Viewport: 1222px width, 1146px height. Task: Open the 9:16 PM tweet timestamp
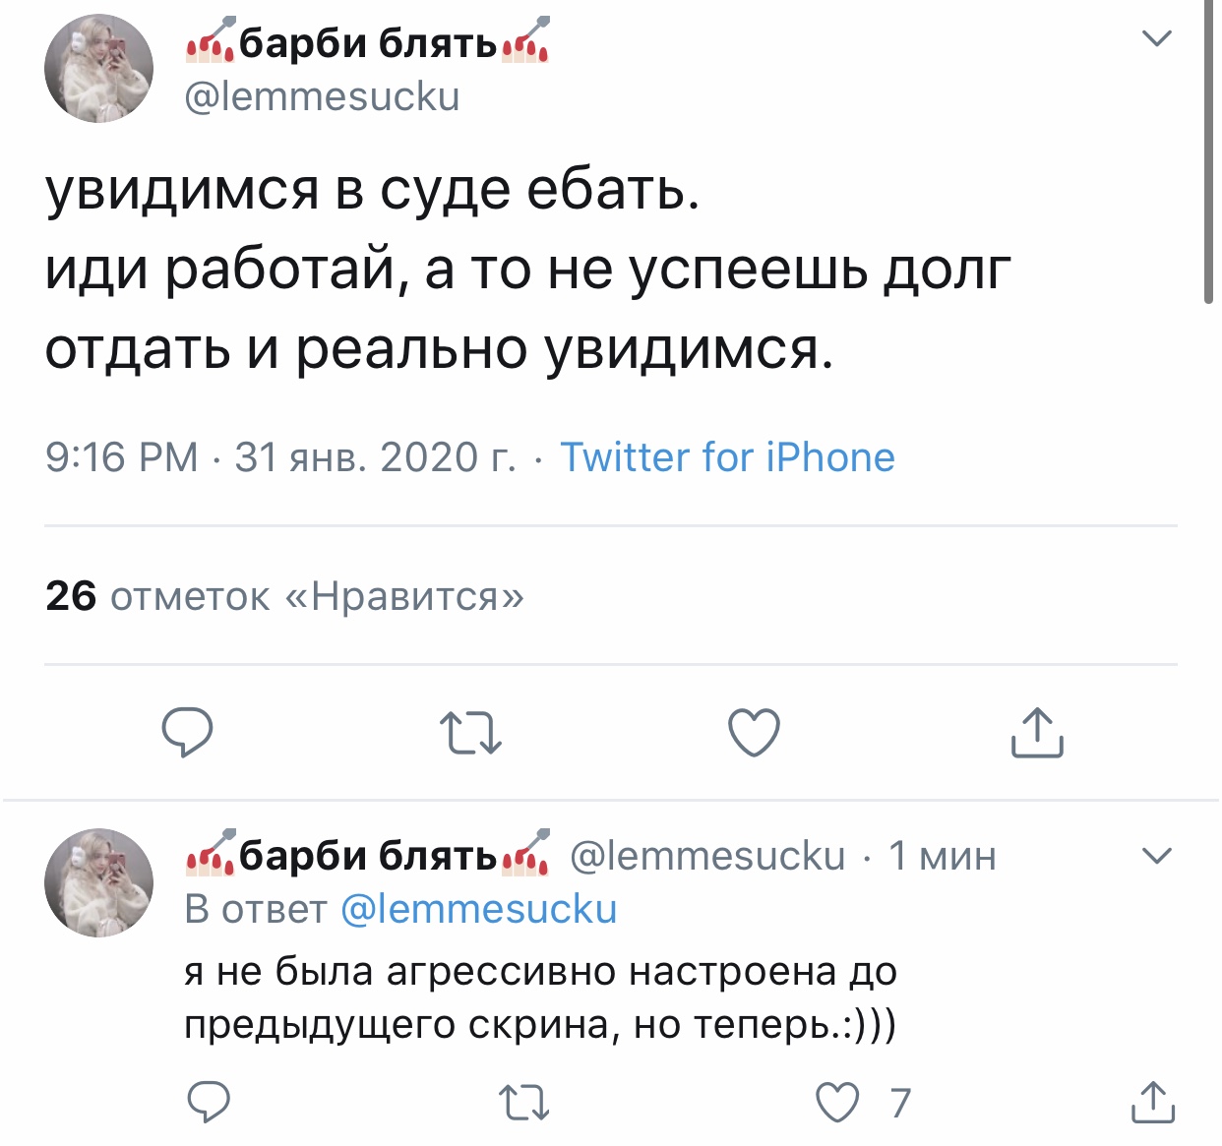click(x=122, y=457)
